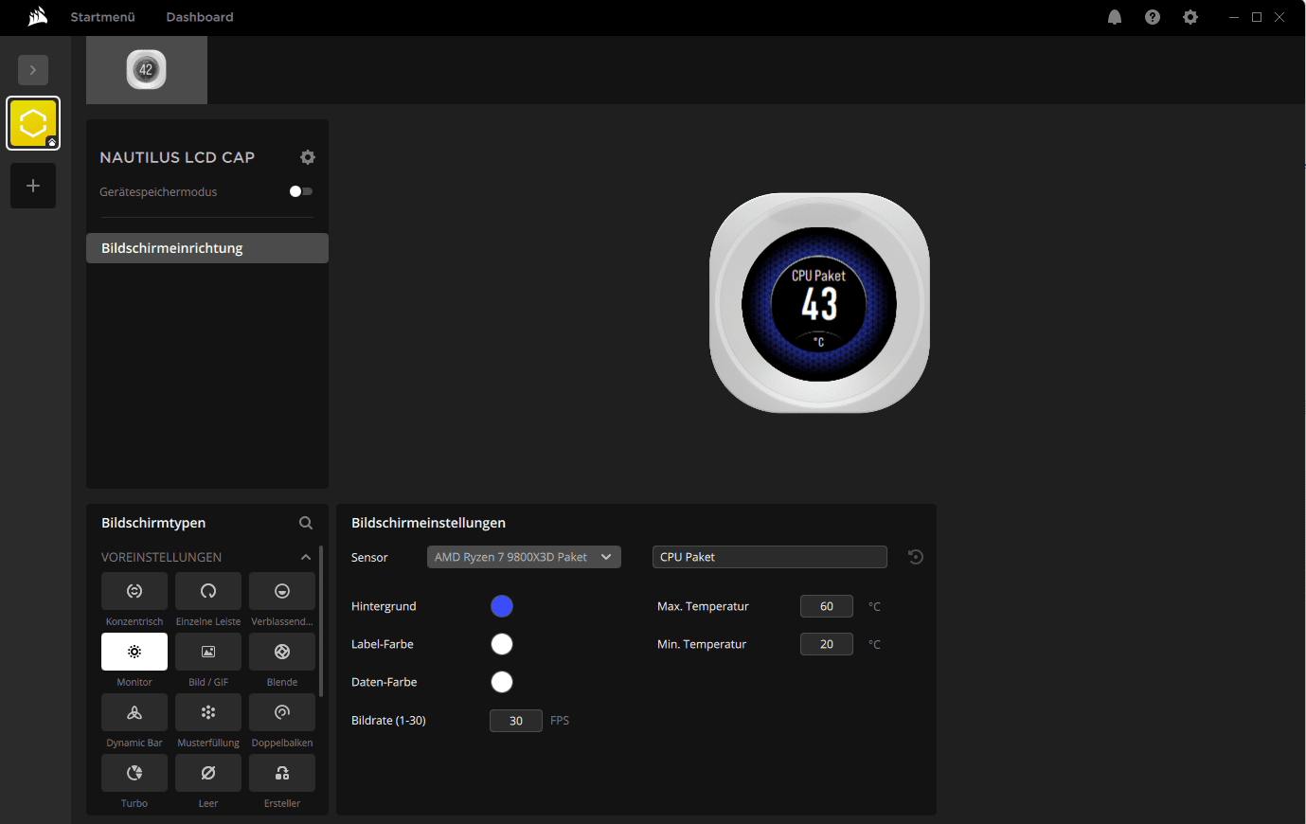Image resolution: width=1306 pixels, height=824 pixels.
Task: Select the Bild / GIF screen type
Action: (208, 652)
